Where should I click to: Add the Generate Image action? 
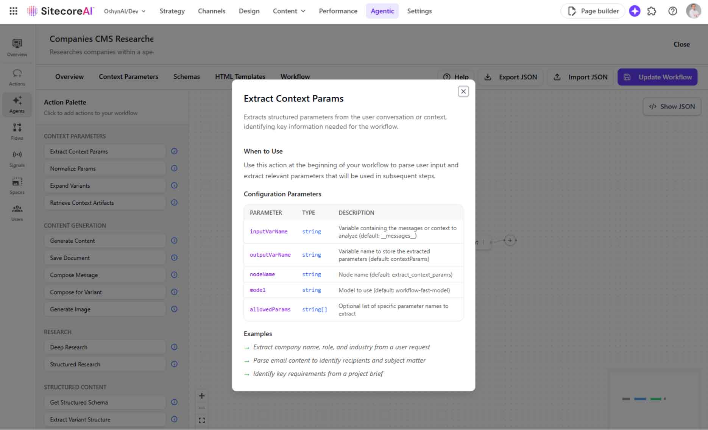point(105,309)
